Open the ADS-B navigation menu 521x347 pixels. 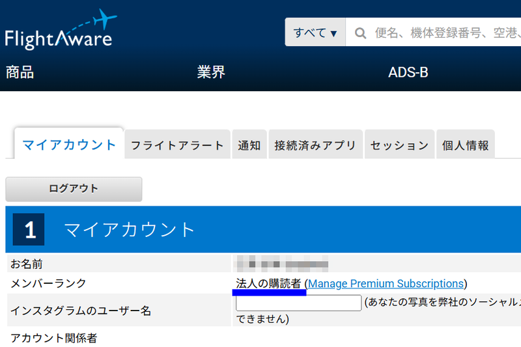tap(408, 72)
